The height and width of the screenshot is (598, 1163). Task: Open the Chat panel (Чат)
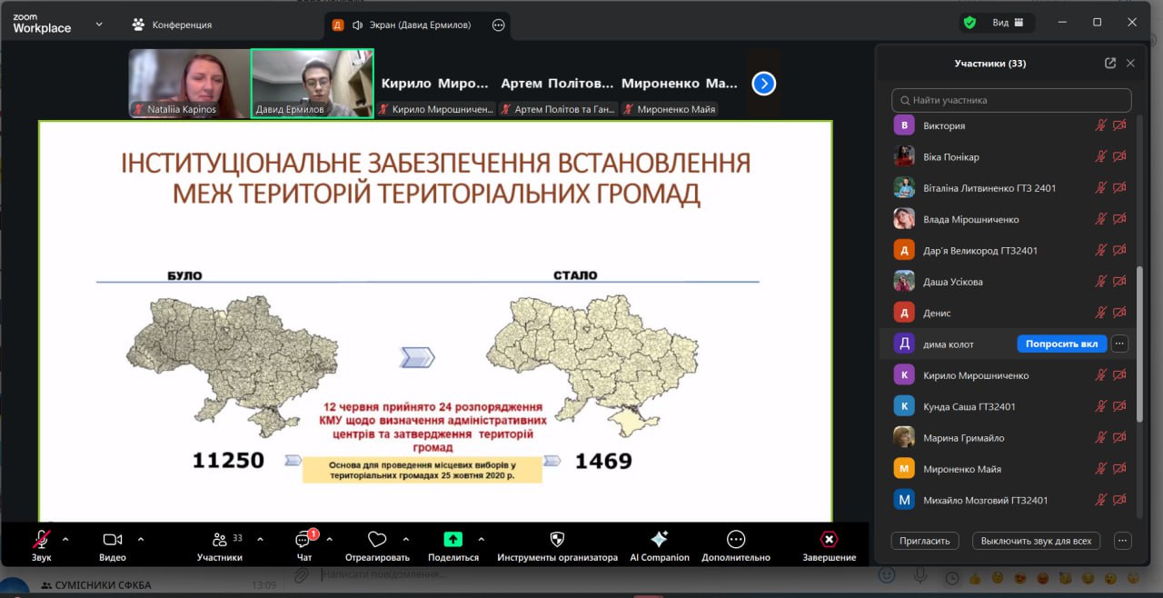click(x=303, y=540)
